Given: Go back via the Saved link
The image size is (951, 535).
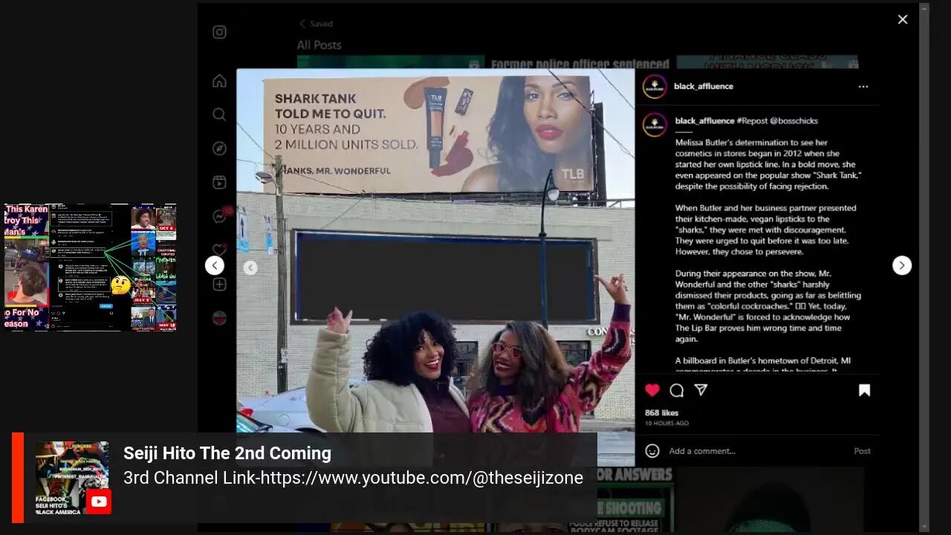Looking at the screenshot, I should click(316, 24).
